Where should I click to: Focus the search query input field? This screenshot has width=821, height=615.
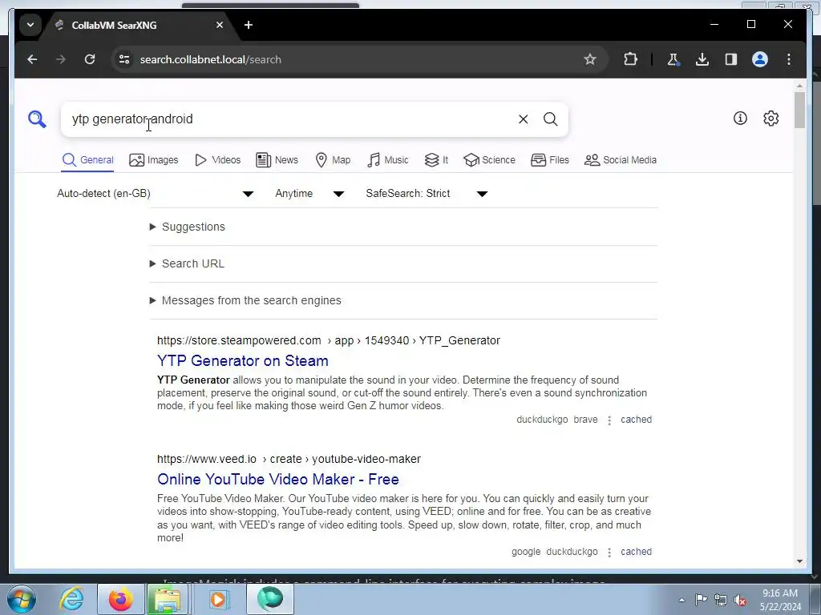[x=290, y=119]
